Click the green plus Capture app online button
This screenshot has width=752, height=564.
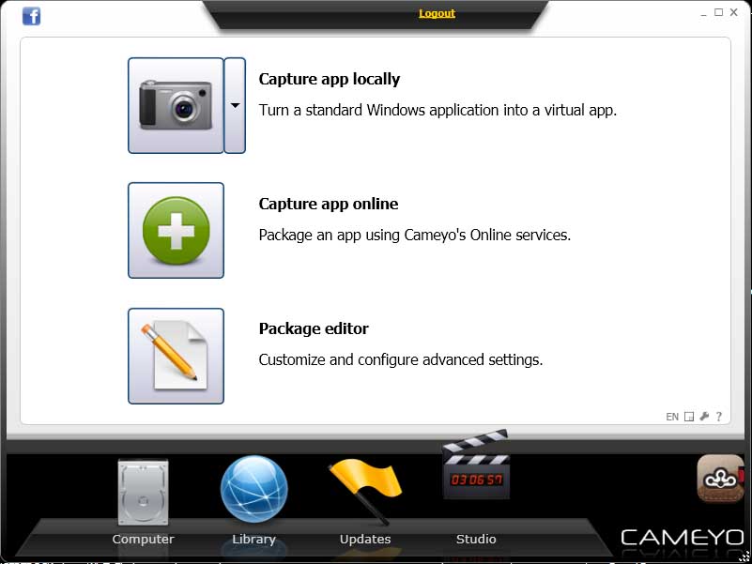(176, 230)
